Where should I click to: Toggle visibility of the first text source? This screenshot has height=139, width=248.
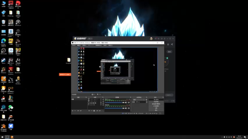pos(101,99)
